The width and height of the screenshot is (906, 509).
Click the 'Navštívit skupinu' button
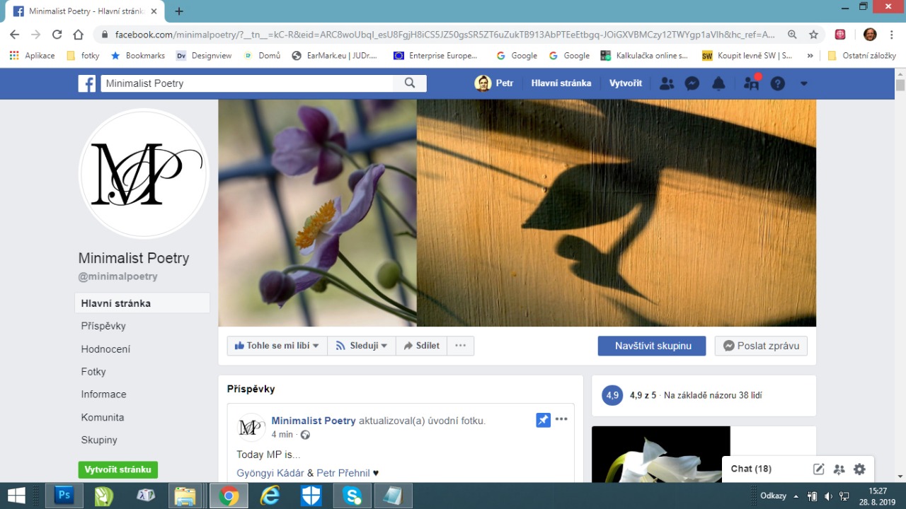pyautogui.click(x=652, y=346)
